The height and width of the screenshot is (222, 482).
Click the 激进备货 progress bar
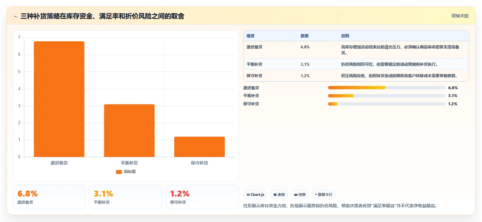click(x=387, y=88)
